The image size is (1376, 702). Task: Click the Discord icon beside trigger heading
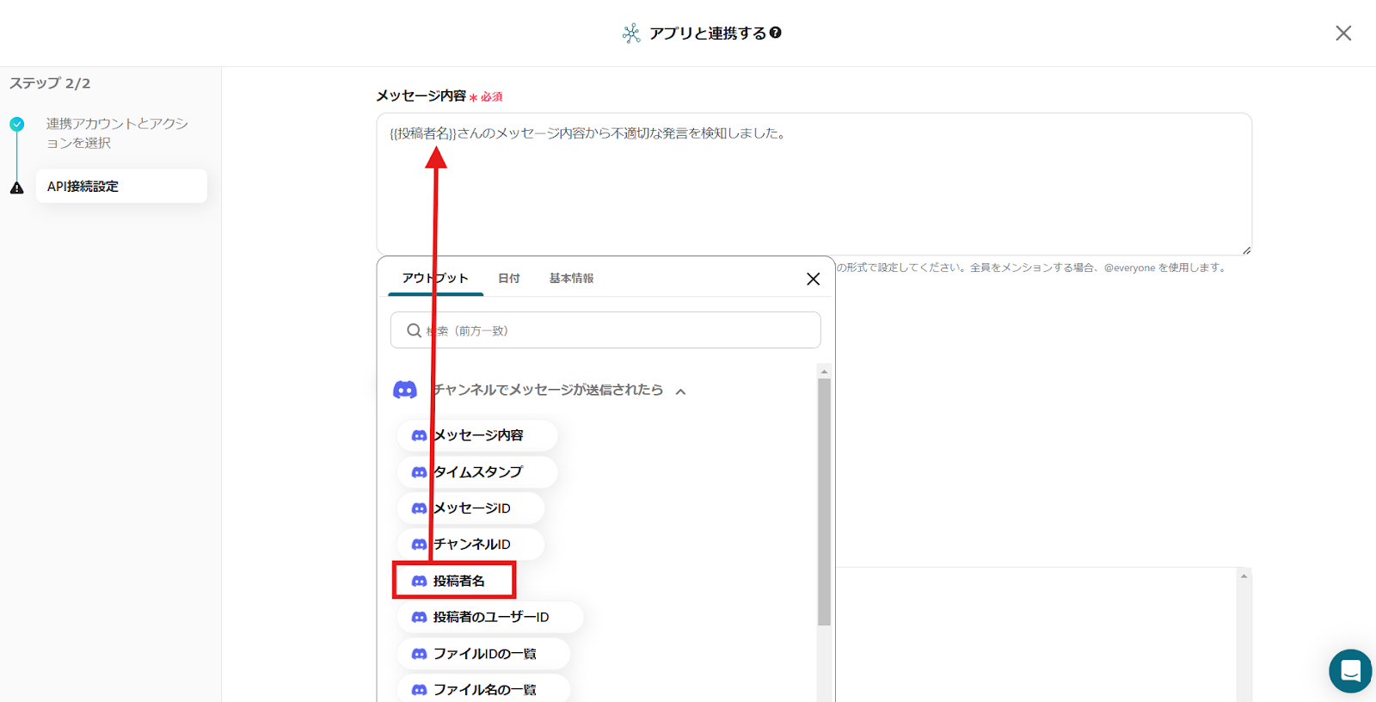(405, 390)
